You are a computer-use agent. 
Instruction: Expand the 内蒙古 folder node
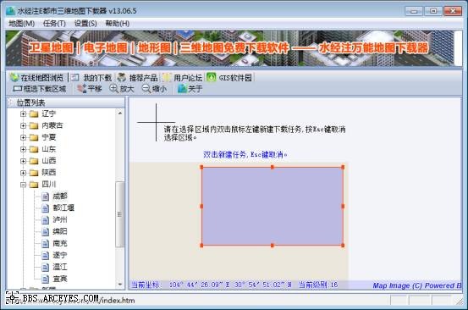tap(24, 125)
